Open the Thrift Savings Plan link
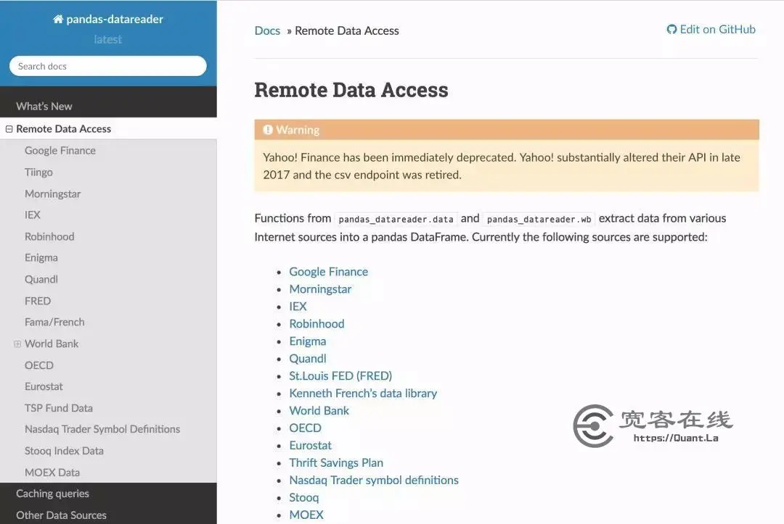This screenshot has height=524, width=784. [x=336, y=463]
